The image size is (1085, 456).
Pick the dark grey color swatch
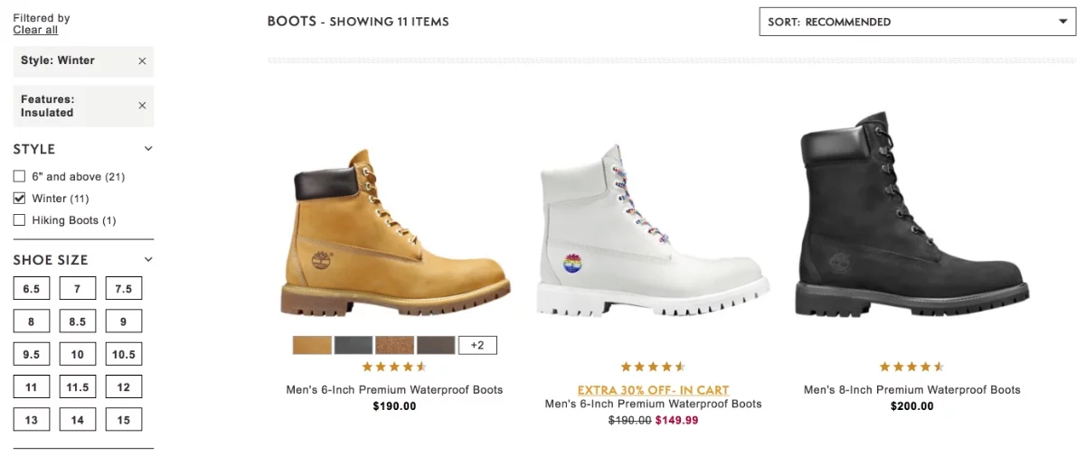pyautogui.click(x=354, y=345)
